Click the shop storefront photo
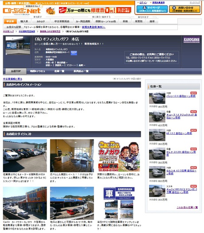The width and height of the screenshot is (204, 233). coord(18,46)
